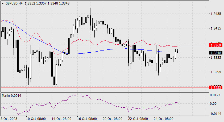Screen dimensions: 224x122
Task: Click the 8 Oct 2025 date label
Action: (x=10, y=119)
